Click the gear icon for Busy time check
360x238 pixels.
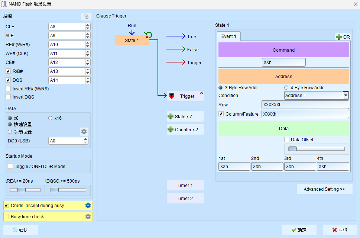click(x=88, y=216)
